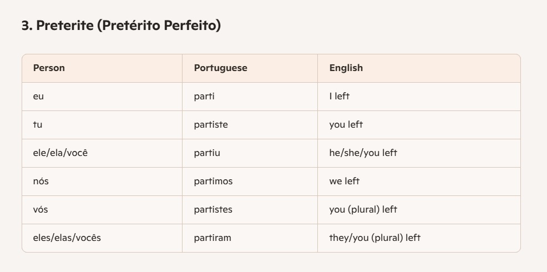Select the 'nós' person cell
Image resolution: width=547 pixels, height=272 pixels.
tap(40, 181)
